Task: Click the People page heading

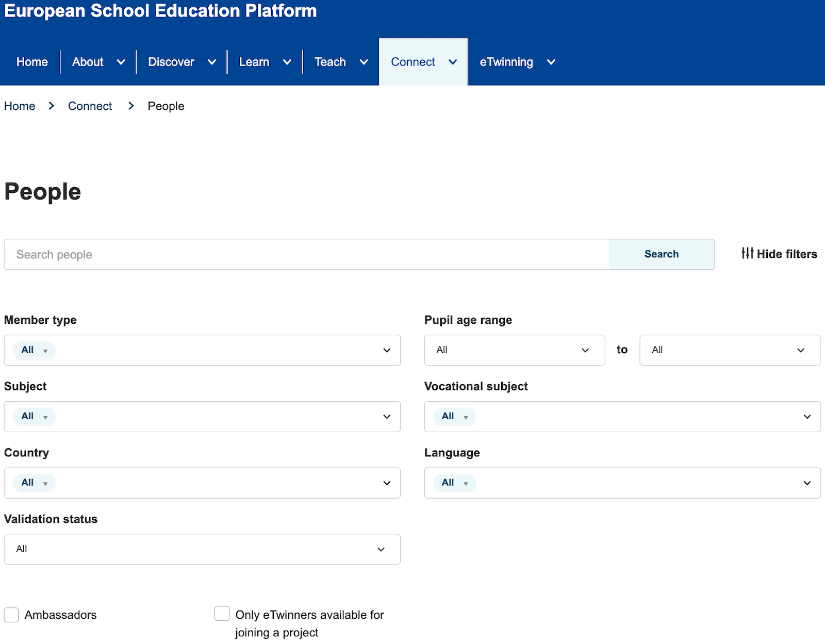Action: [x=43, y=192]
